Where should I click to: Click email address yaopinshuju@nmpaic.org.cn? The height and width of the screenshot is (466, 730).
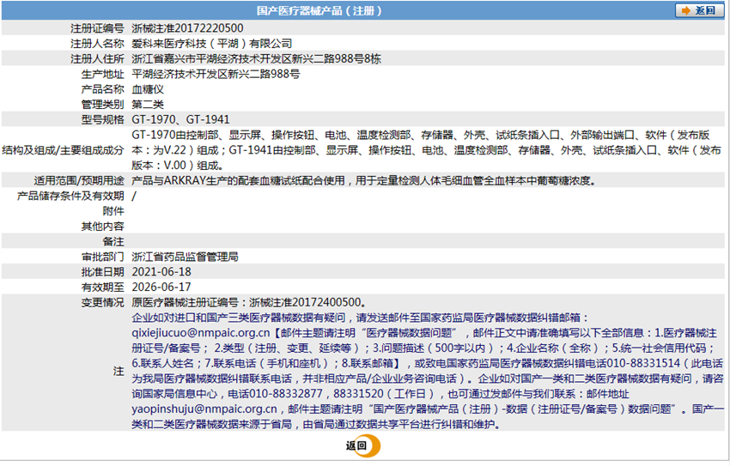tap(204, 409)
